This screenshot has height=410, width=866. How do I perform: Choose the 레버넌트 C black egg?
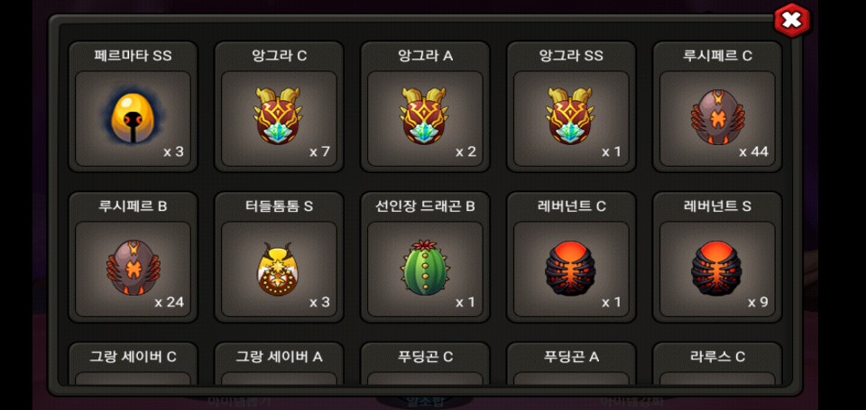pyautogui.click(x=571, y=269)
